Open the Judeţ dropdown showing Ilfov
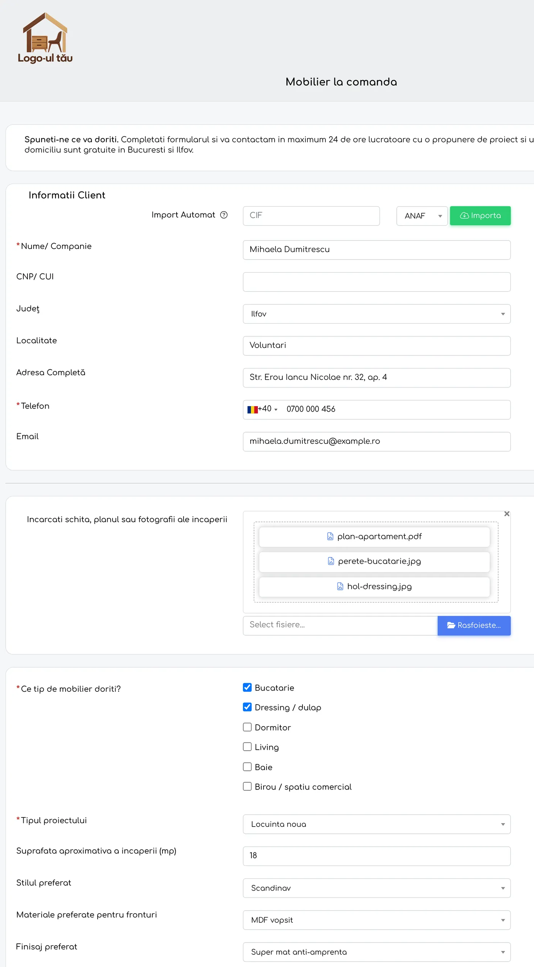Image resolution: width=534 pixels, height=967 pixels. click(x=376, y=314)
